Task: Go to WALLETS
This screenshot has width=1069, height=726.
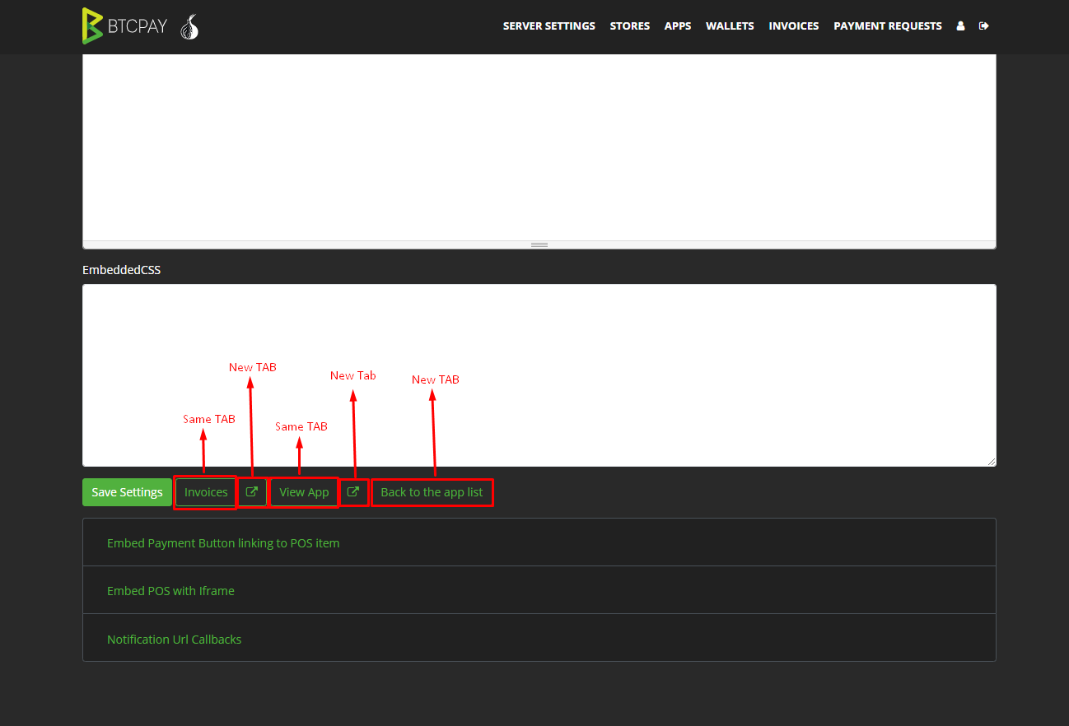Action: pyautogui.click(x=730, y=26)
